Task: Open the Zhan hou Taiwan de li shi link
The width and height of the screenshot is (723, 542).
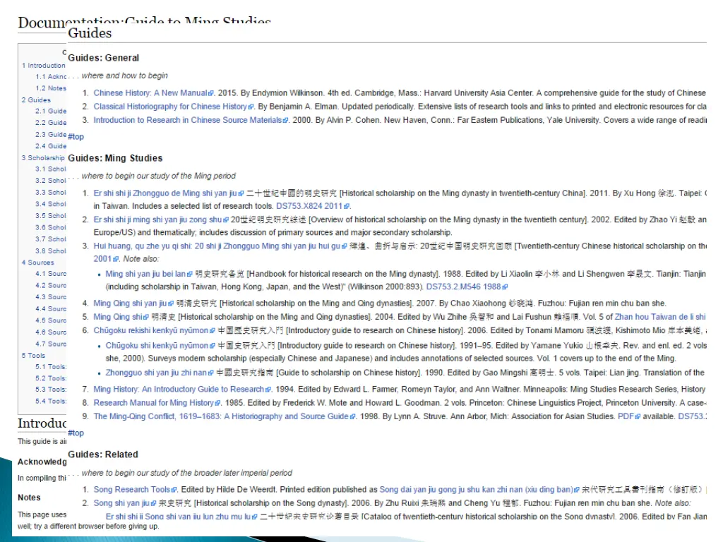Action: pos(660,317)
